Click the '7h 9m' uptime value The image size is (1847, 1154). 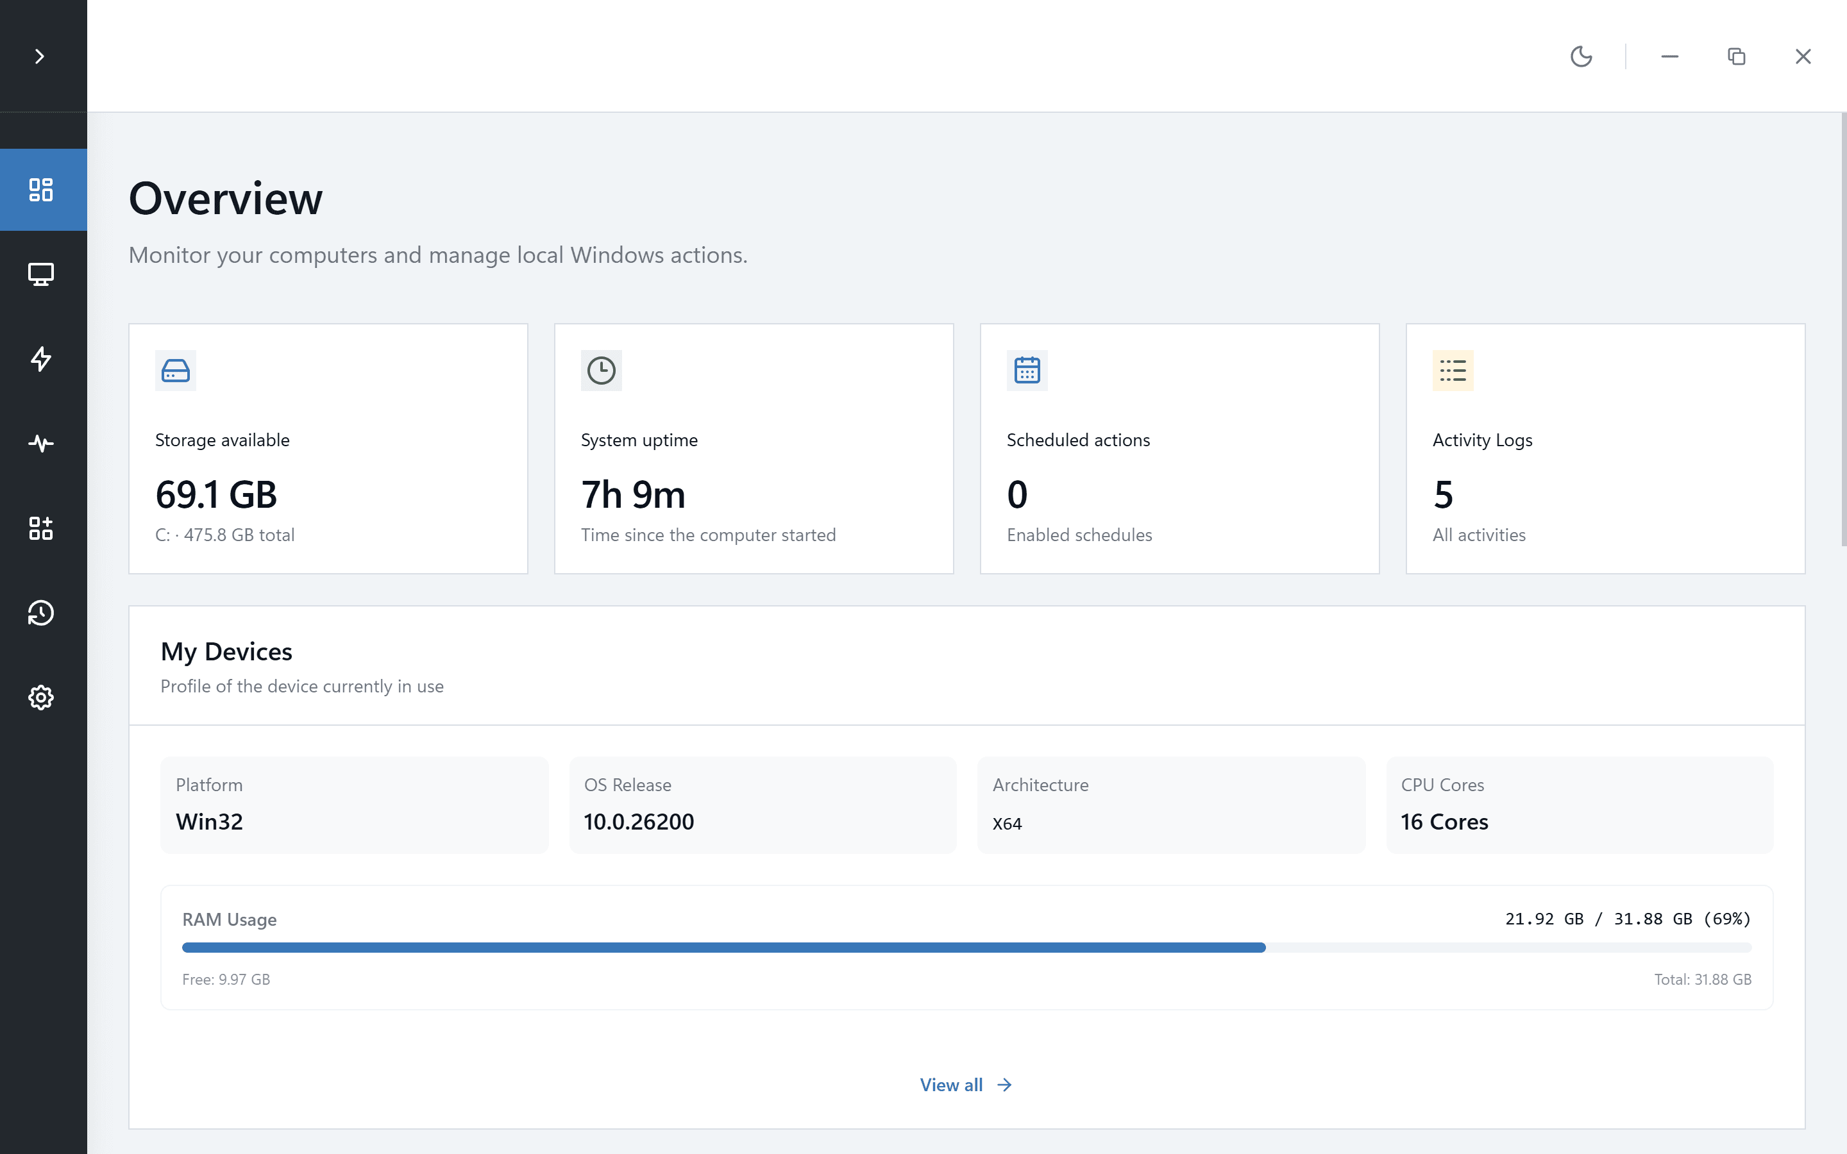coord(634,494)
